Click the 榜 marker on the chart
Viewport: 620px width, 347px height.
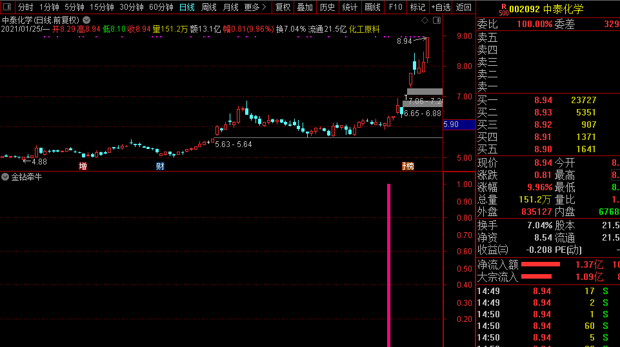point(408,166)
